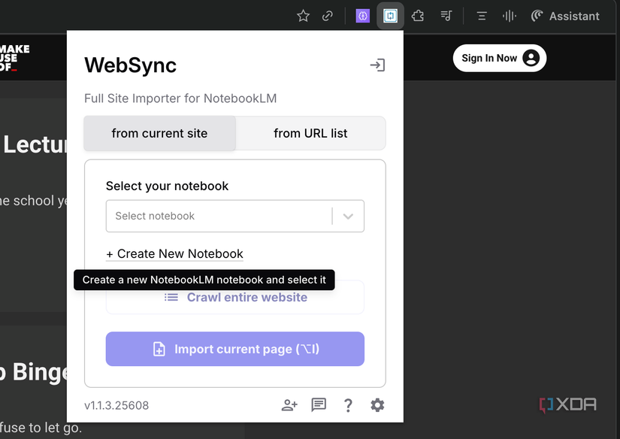Click the Import current page button
The width and height of the screenshot is (620, 439).
coord(235,349)
